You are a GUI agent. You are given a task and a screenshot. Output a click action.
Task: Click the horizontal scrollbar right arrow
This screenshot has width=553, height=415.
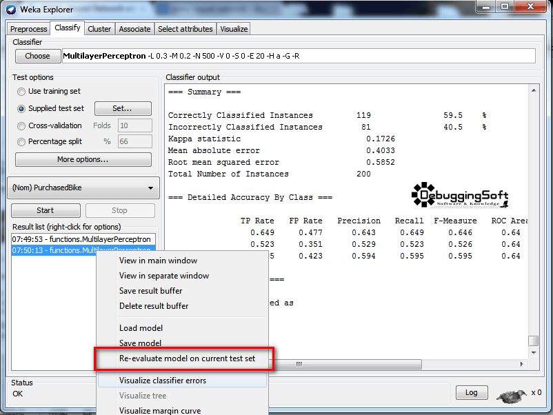click(x=521, y=364)
